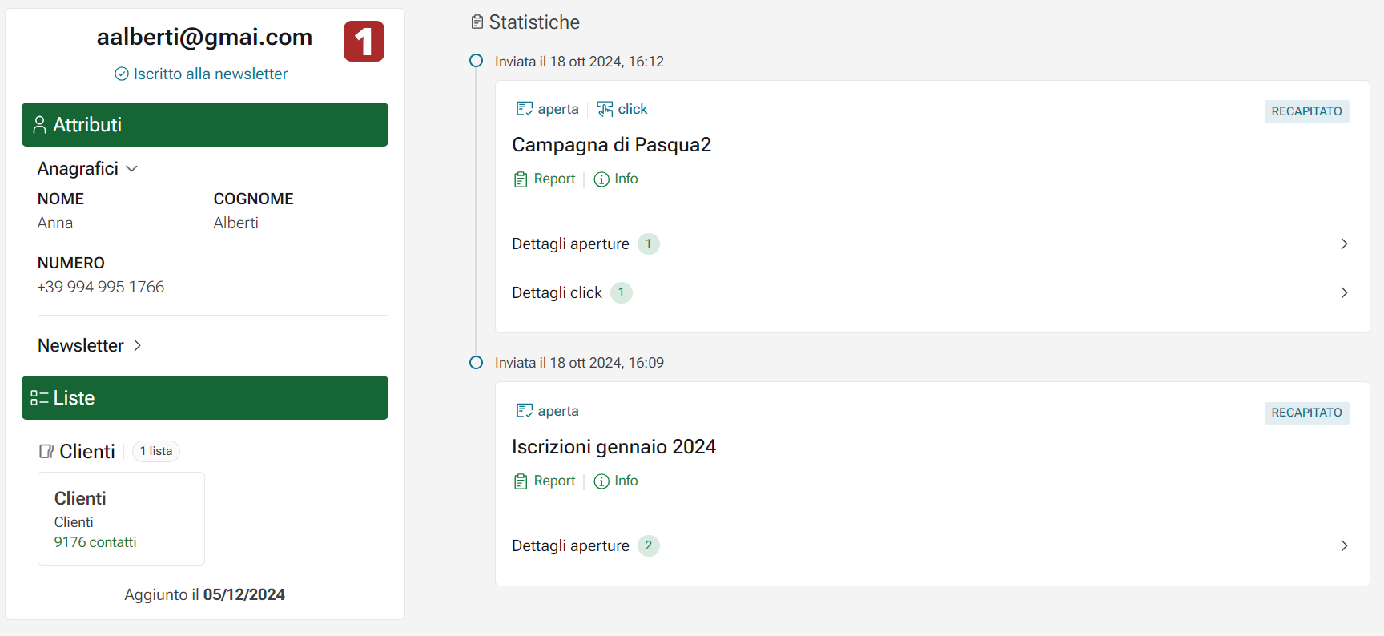Open Report for Iscrizioni gennaio 2024
1384x636 pixels.
coord(545,481)
